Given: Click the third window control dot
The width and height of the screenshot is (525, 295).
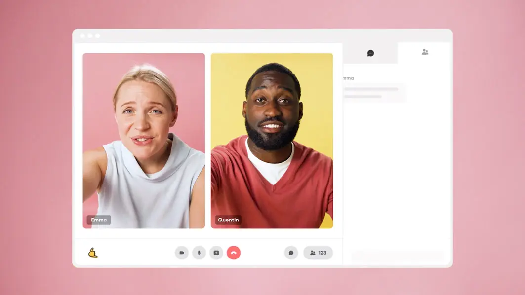Looking at the screenshot, I should (x=97, y=36).
